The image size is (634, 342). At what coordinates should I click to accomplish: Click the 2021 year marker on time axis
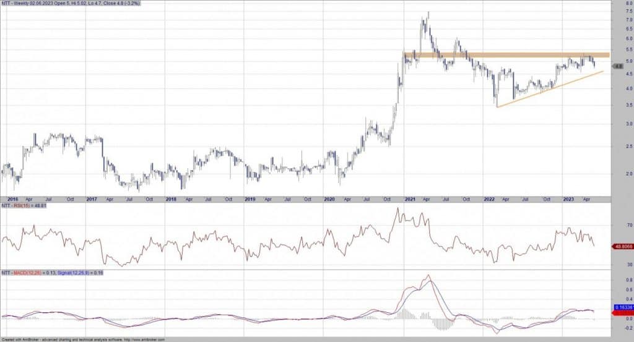coord(410,199)
